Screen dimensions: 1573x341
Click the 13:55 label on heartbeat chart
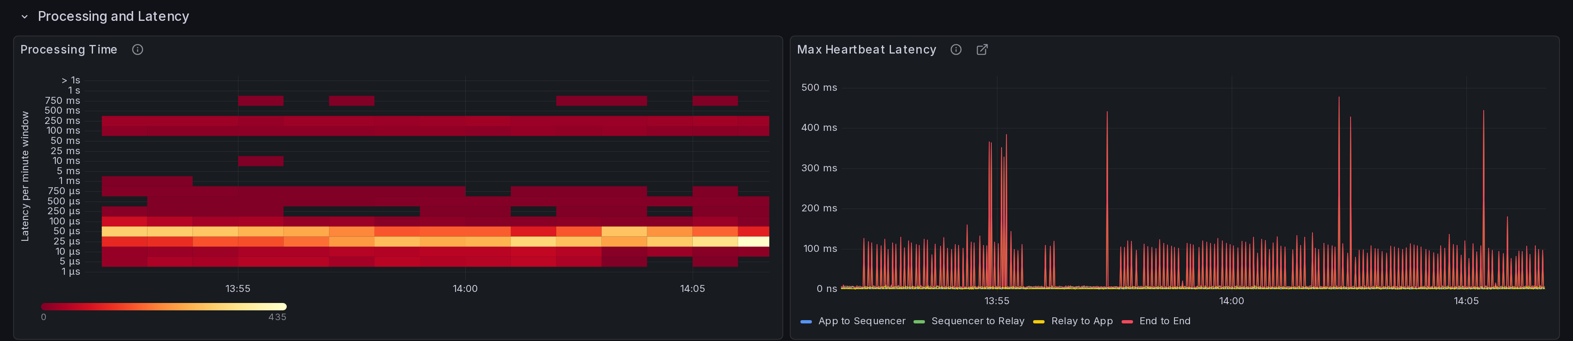pos(997,301)
